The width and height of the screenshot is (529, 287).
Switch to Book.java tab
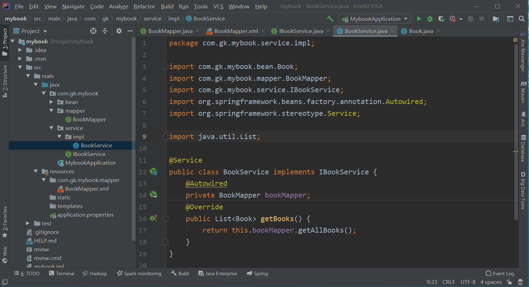pyautogui.click(x=421, y=31)
